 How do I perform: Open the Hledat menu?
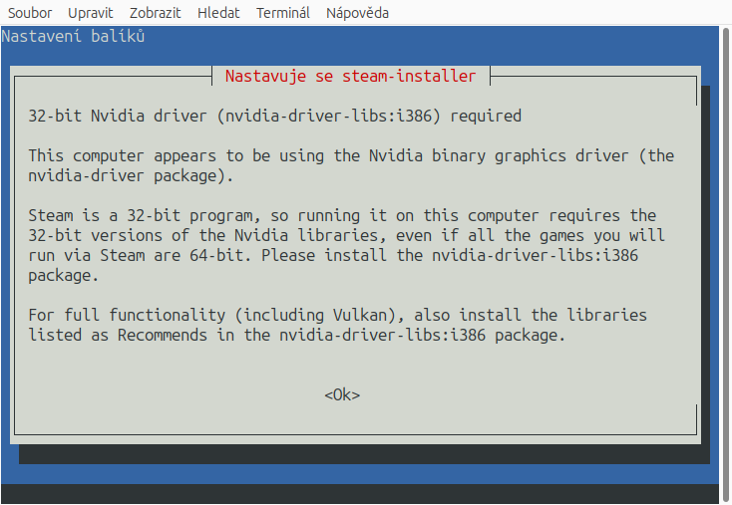(218, 13)
